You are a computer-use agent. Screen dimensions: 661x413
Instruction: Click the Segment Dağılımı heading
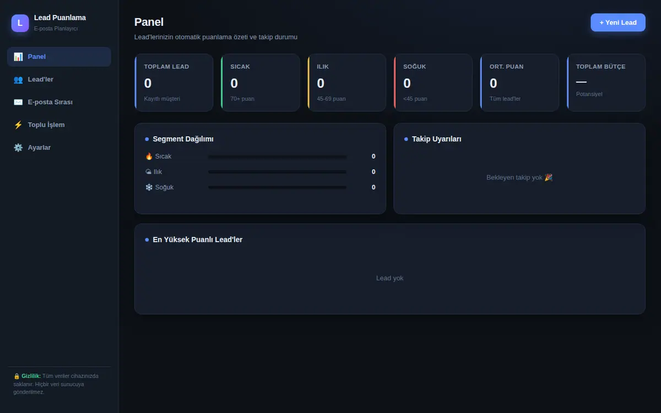coord(183,139)
